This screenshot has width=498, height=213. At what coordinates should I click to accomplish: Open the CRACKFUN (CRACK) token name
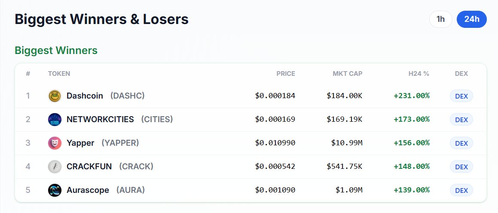point(110,166)
